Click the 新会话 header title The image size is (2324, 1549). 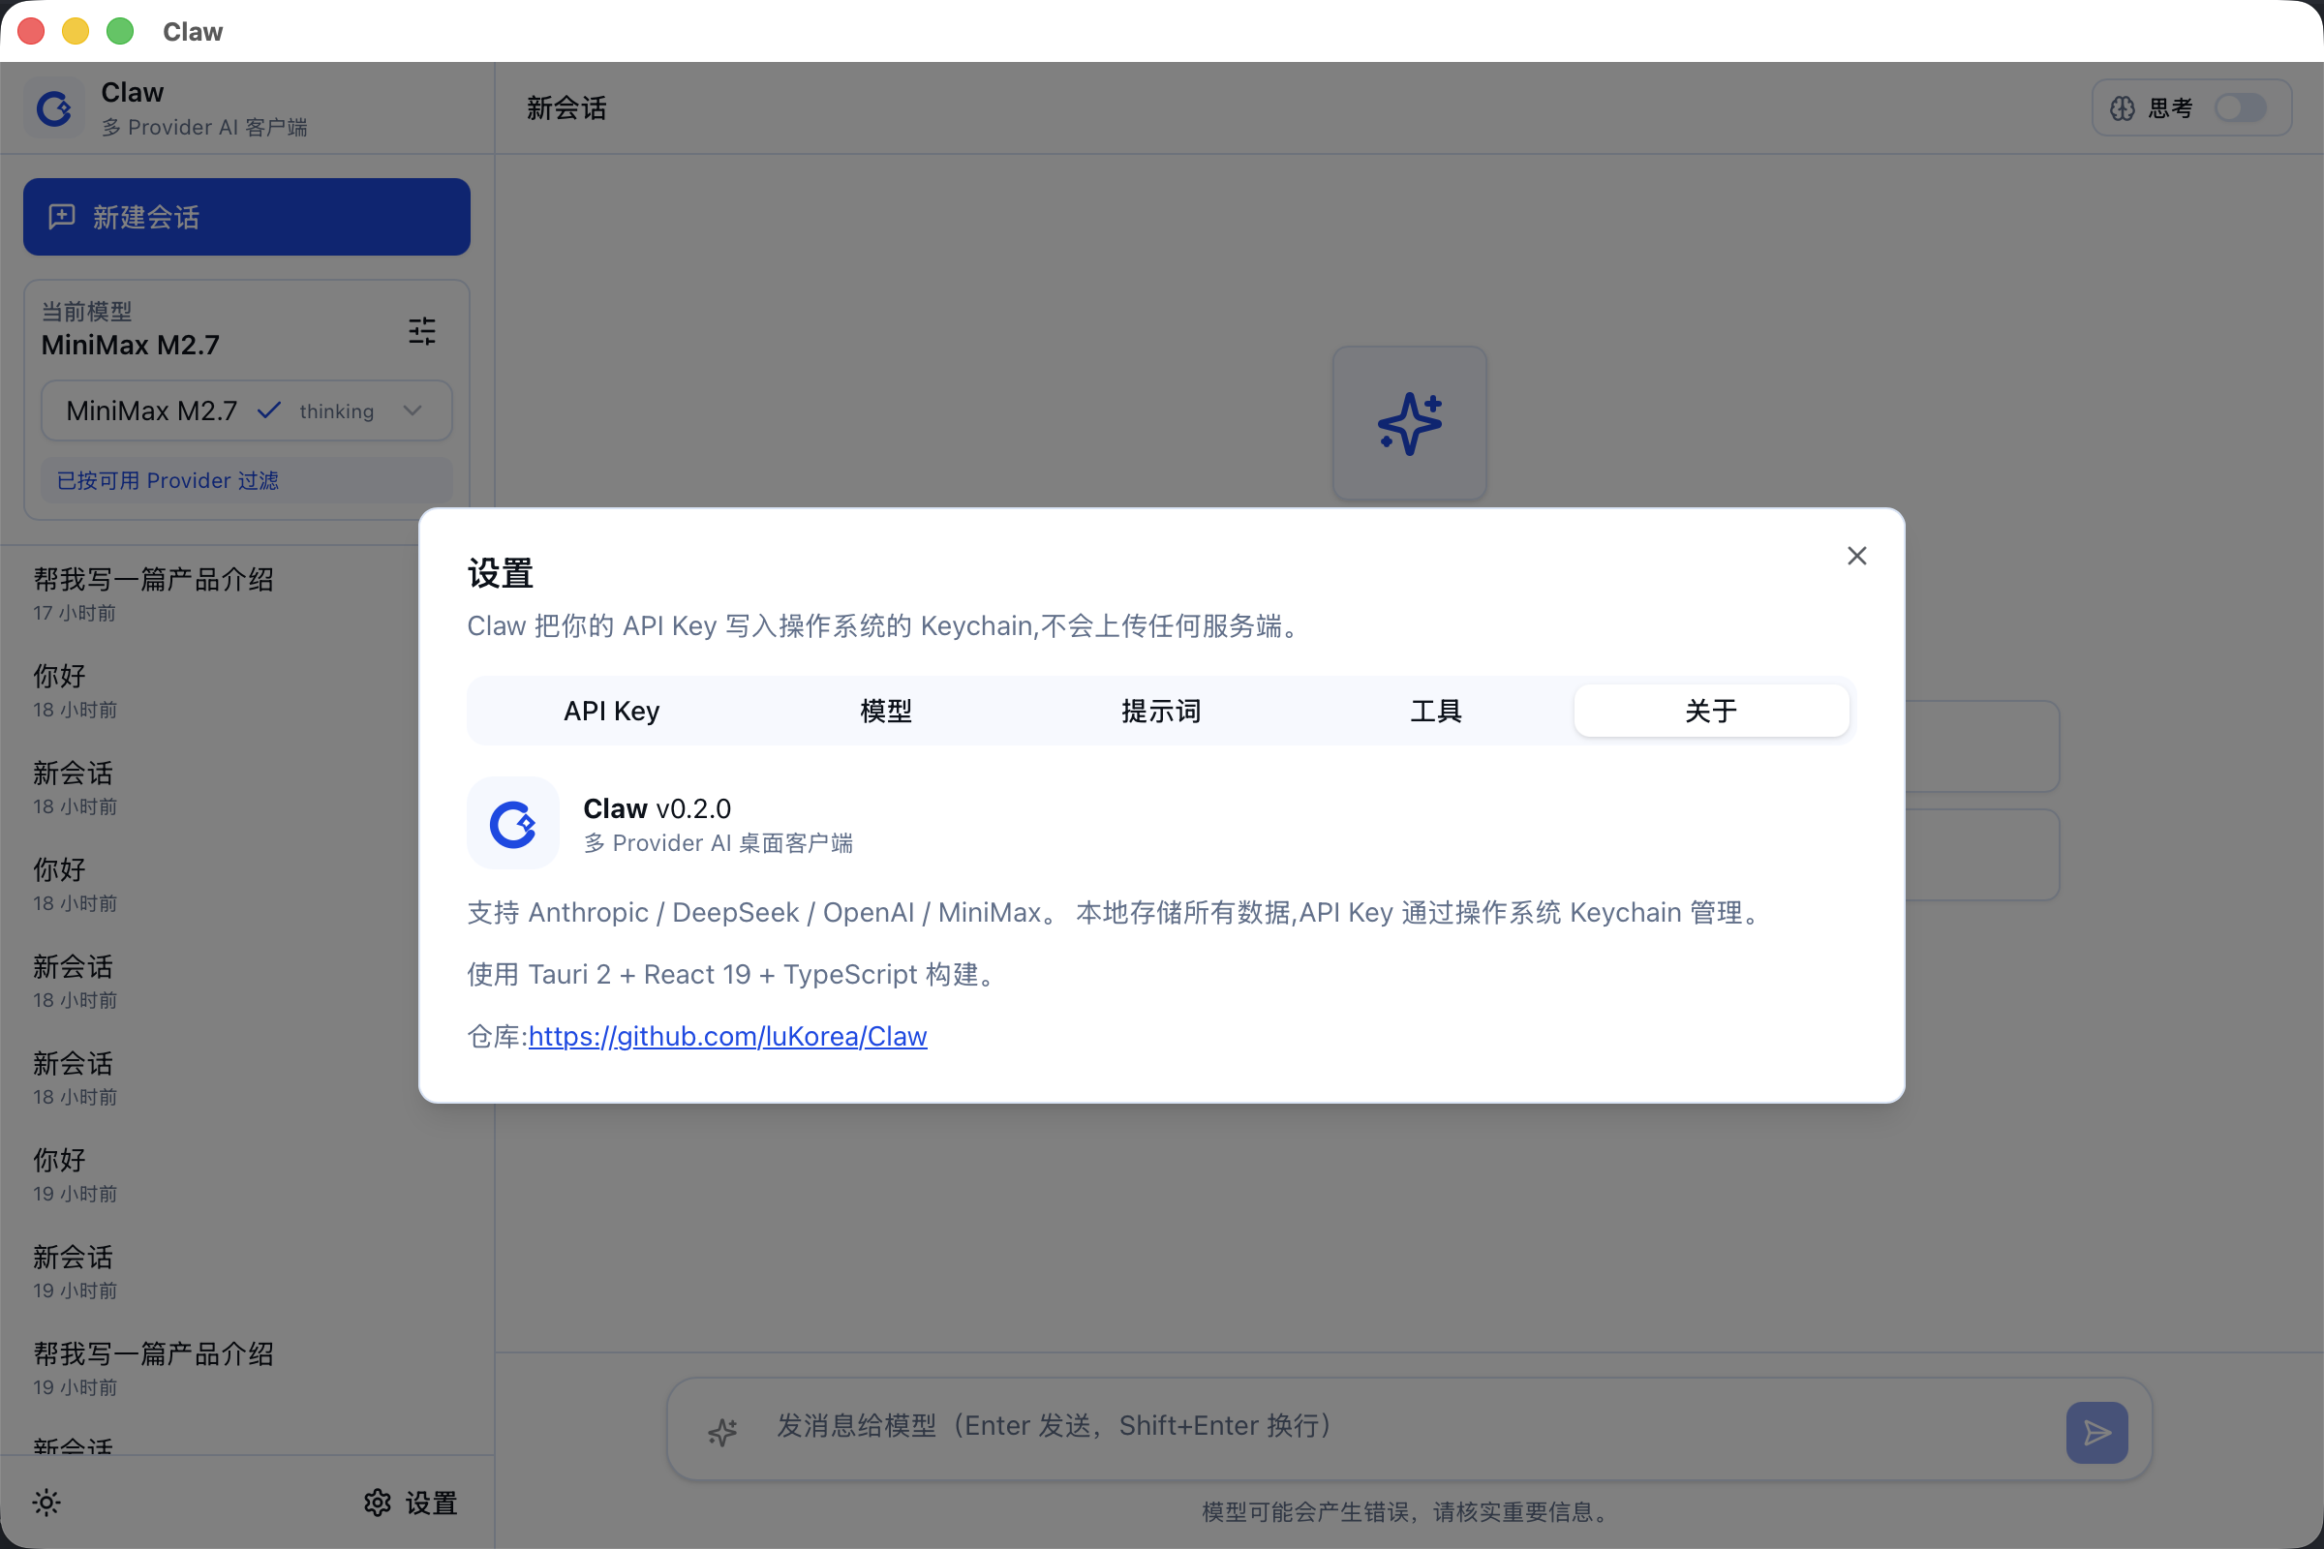point(566,107)
